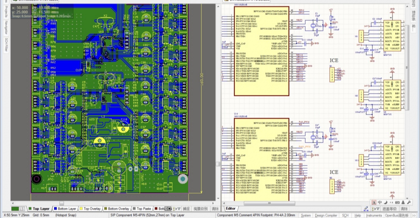This screenshot has height=218, width=420.
Task: Click the schematic highlight pen icon
Action: (x=366, y=208)
